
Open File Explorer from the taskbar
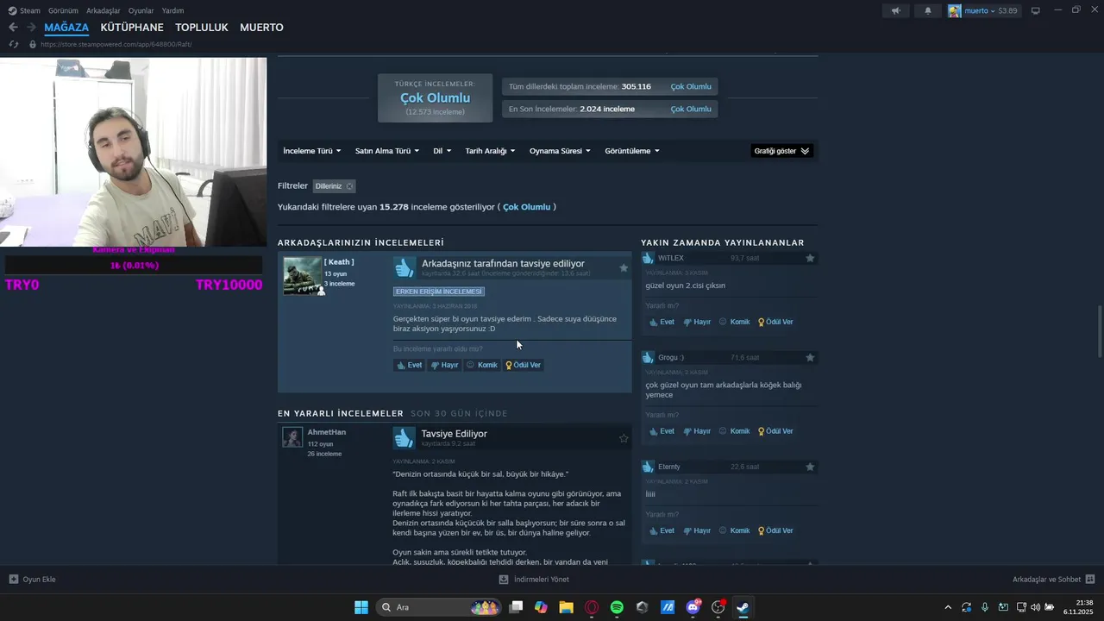coord(566,607)
